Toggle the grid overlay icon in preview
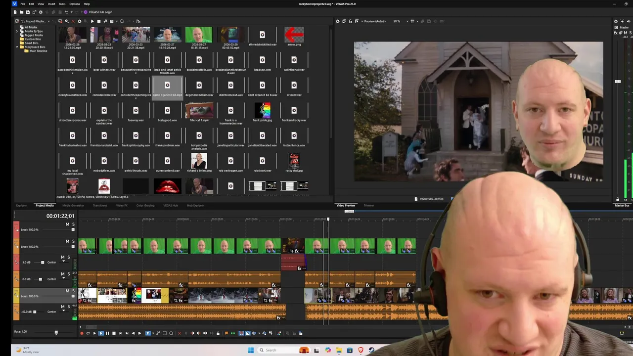Viewport: 633px width, 356px height. click(412, 21)
